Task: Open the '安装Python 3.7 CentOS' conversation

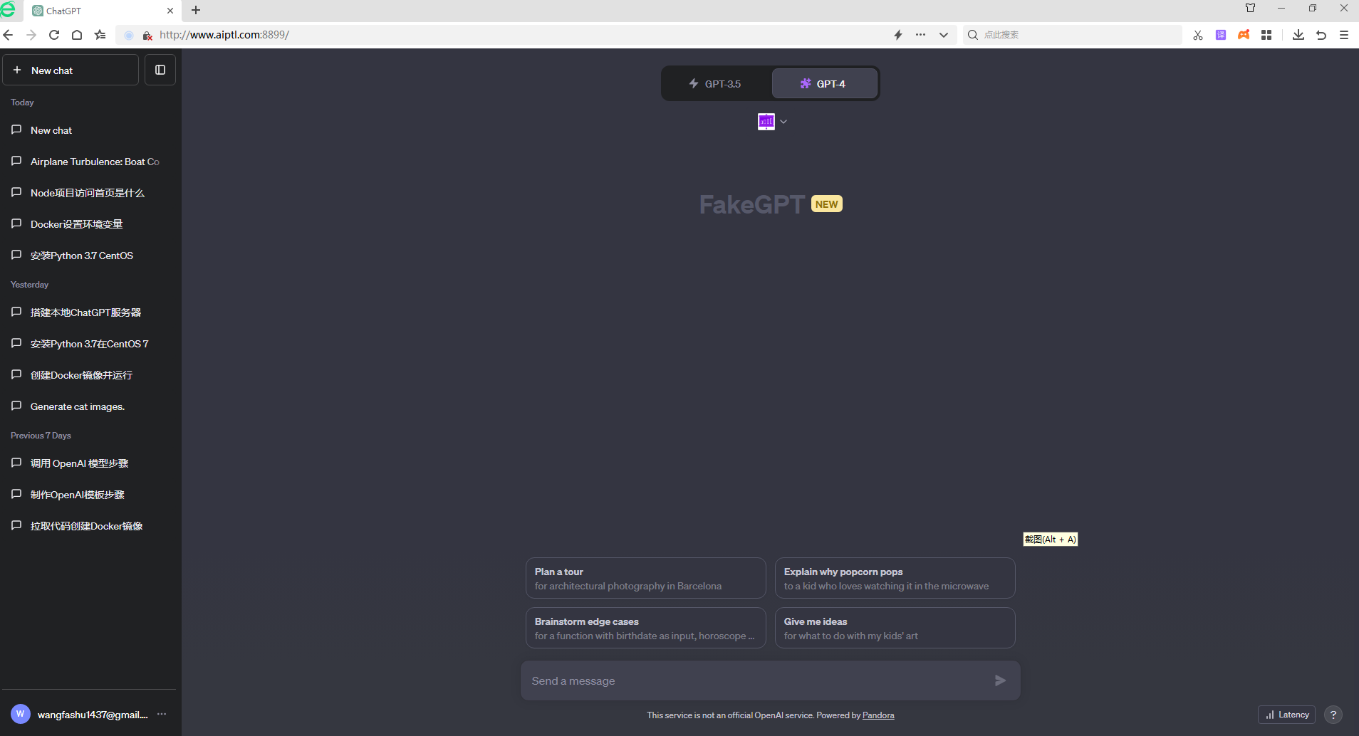Action: tap(90, 256)
